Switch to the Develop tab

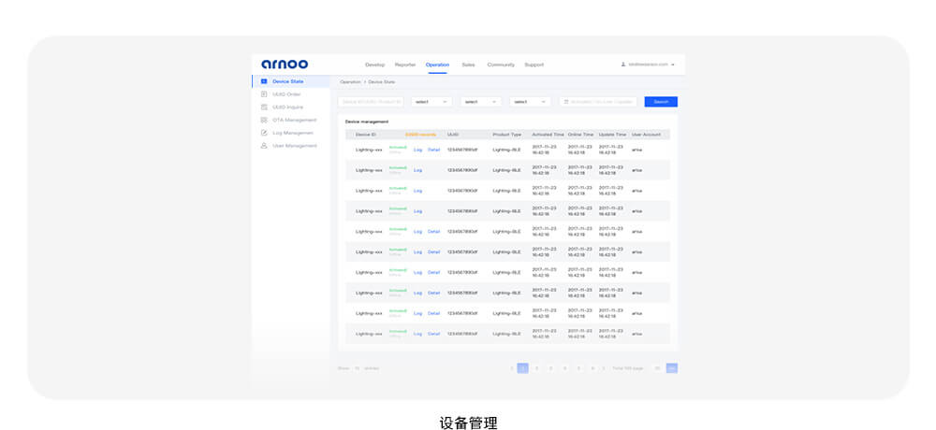374,64
